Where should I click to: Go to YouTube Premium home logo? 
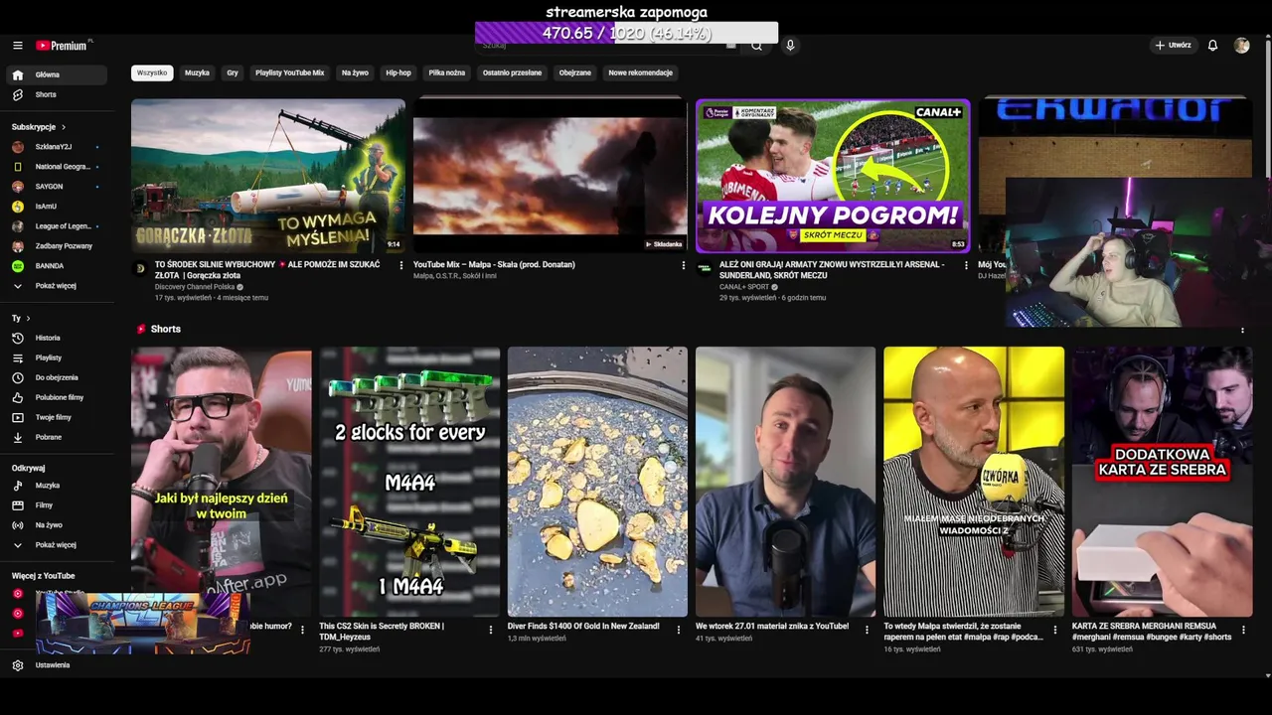click(x=63, y=46)
